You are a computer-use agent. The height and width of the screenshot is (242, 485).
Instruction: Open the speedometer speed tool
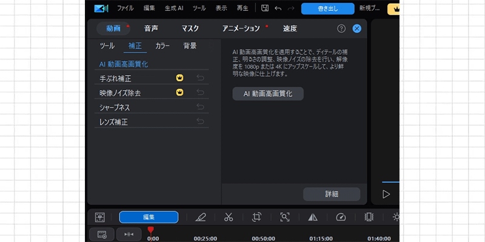tap(341, 217)
